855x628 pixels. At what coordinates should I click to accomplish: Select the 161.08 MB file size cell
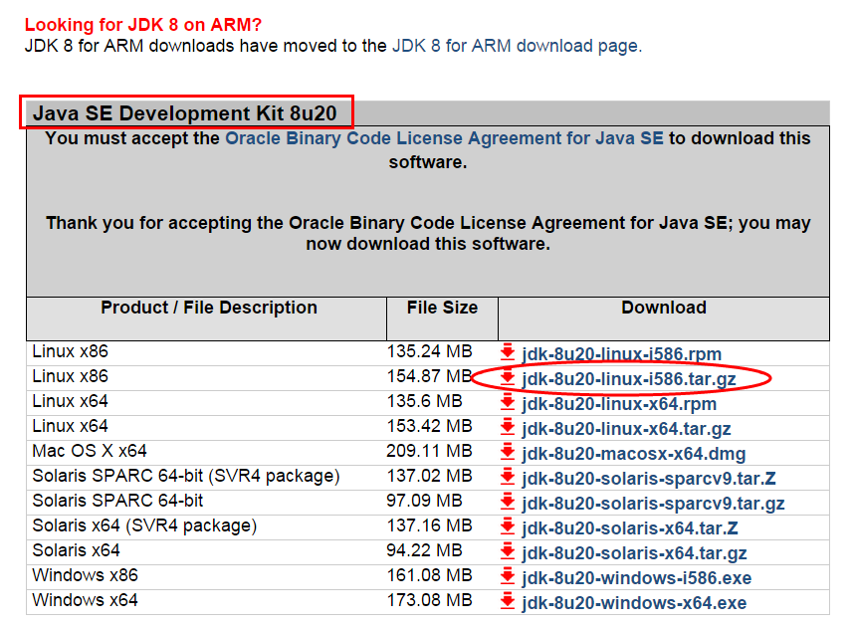point(429,575)
